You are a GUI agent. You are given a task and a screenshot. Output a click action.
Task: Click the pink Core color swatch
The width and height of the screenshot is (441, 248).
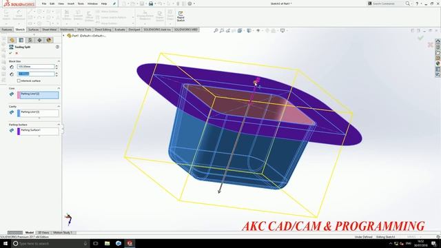pos(19,95)
